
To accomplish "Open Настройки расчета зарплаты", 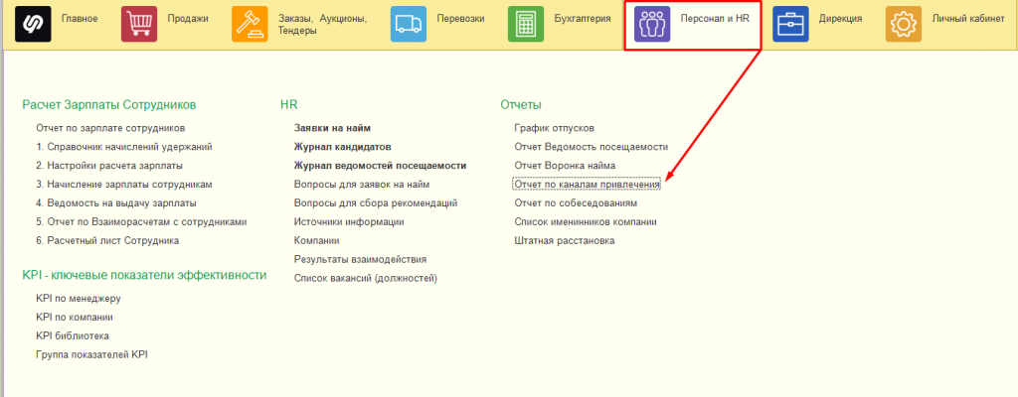I will click(x=109, y=166).
